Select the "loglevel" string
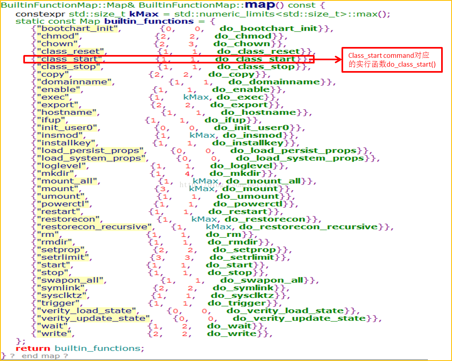Image resolution: width=452 pixels, height=361 pixels. coord(61,166)
